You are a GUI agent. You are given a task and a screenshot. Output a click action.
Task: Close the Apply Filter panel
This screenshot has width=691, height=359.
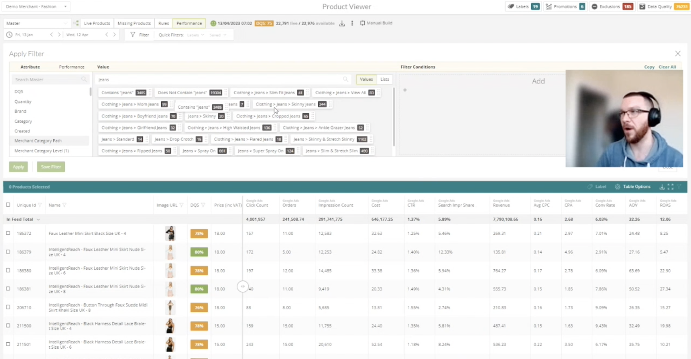[678, 54]
